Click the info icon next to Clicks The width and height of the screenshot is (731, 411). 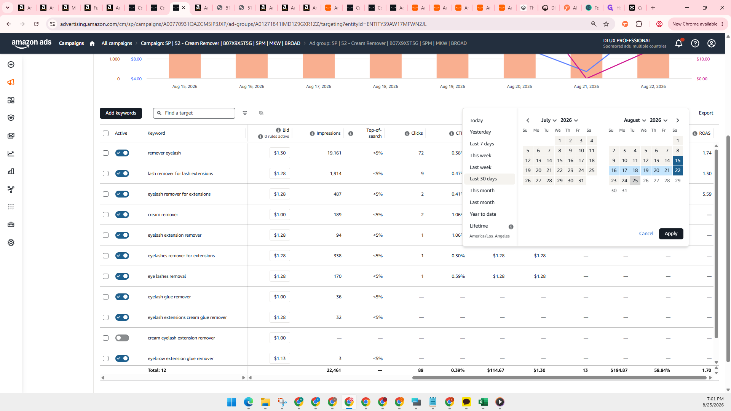pos(407,134)
